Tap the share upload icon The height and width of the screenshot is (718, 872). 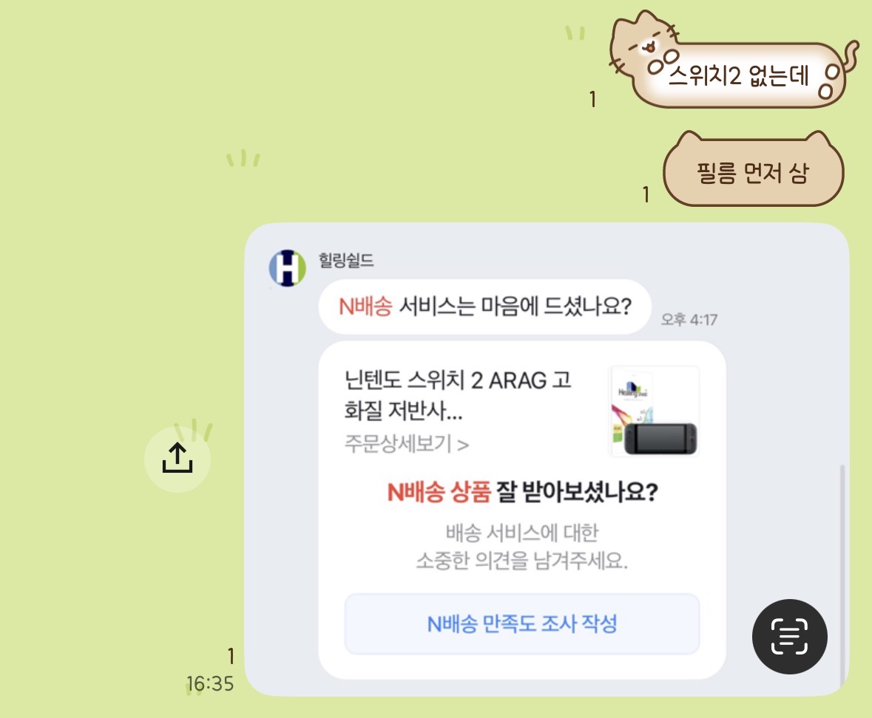coord(178,459)
